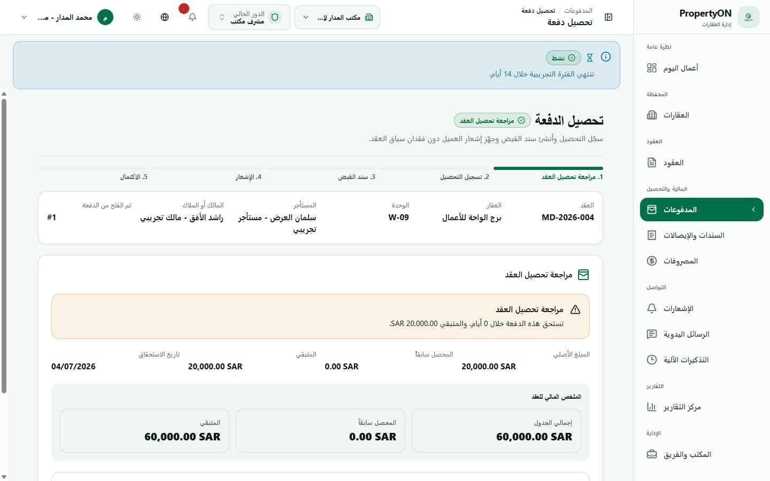Image resolution: width=770 pixels, height=481 pixels.
Task: Open the PropertyON logo icon
Action: [748, 17]
